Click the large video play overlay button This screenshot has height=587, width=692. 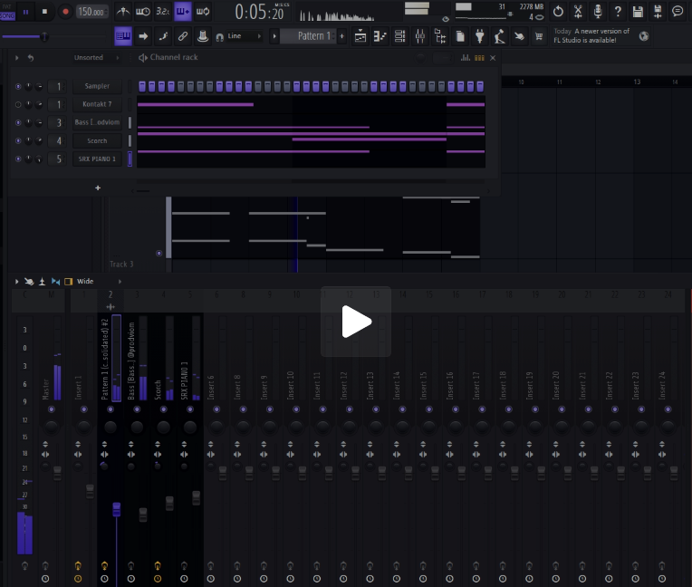pos(355,322)
